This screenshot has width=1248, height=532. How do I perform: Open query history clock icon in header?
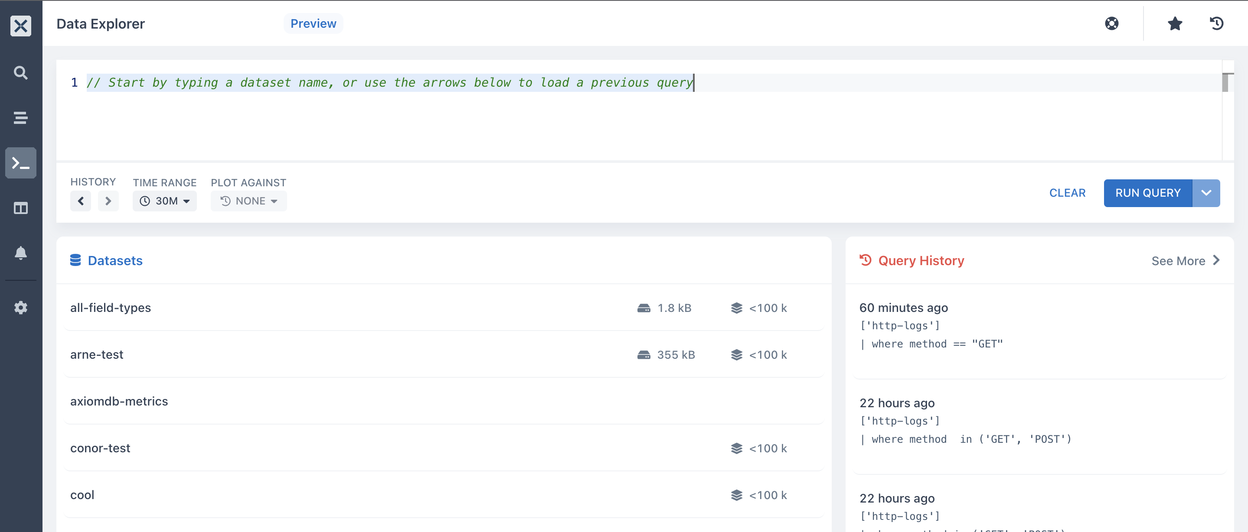click(x=1216, y=23)
